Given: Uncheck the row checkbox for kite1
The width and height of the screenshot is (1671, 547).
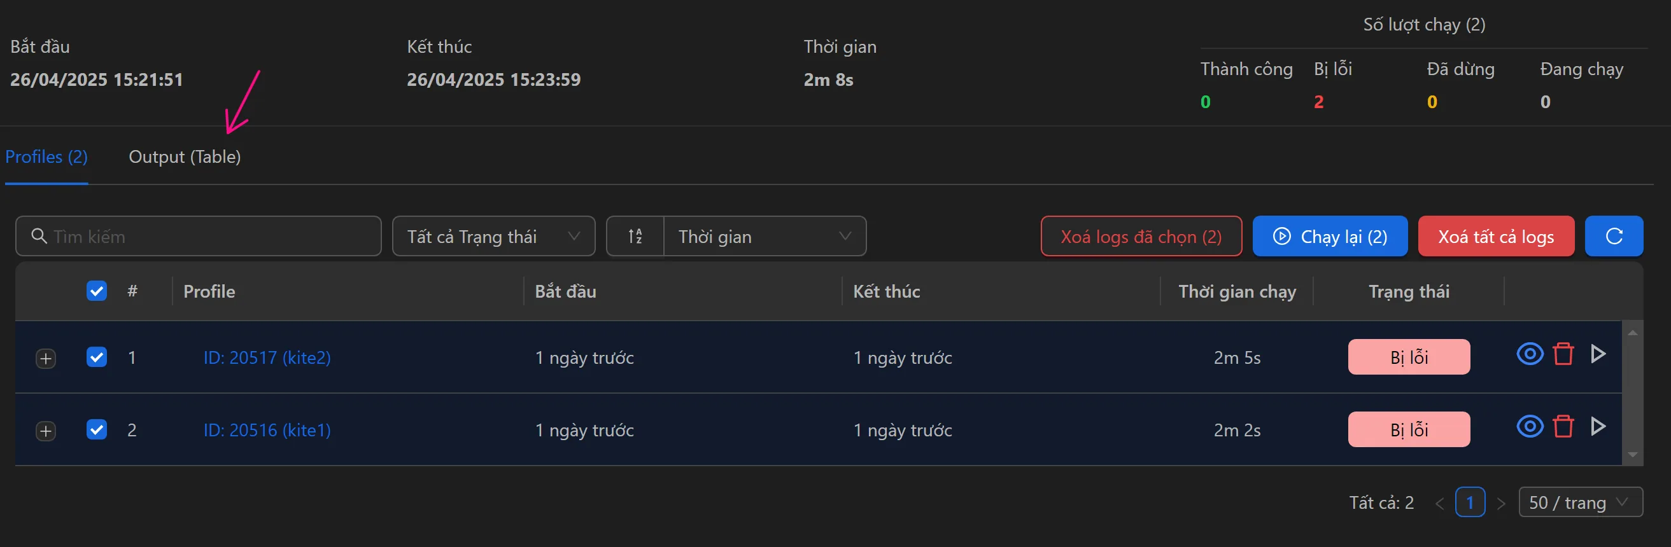Looking at the screenshot, I should (96, 430).
